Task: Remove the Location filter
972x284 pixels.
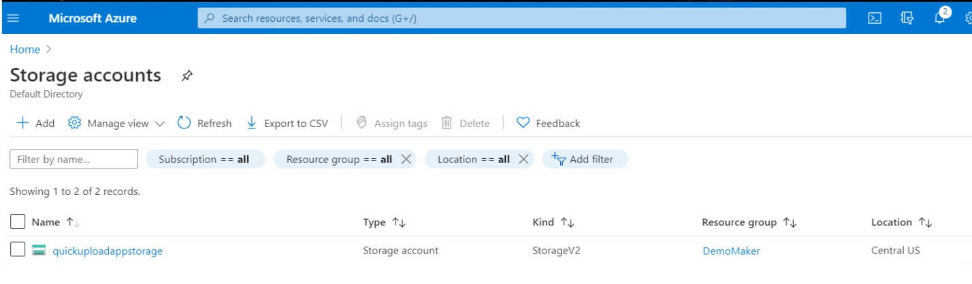Action: [x=523, y=159]
